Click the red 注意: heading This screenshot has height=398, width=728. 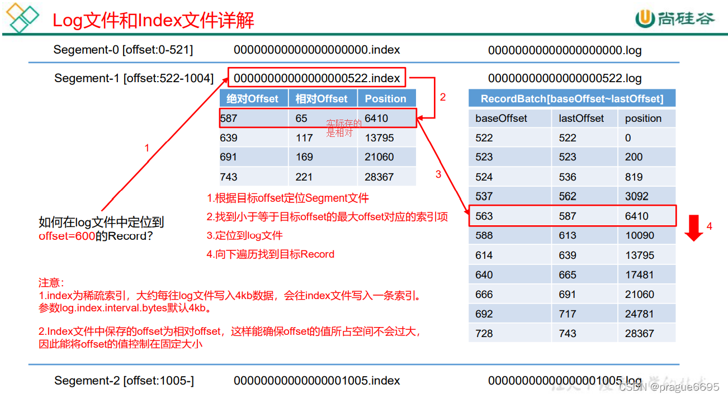51,283
